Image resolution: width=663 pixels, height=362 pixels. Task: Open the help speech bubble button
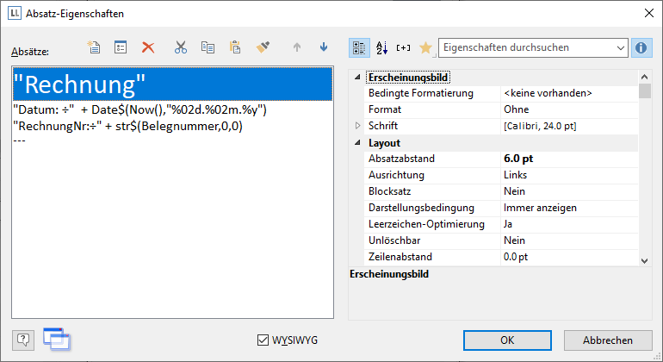click(x=24, y=340)
